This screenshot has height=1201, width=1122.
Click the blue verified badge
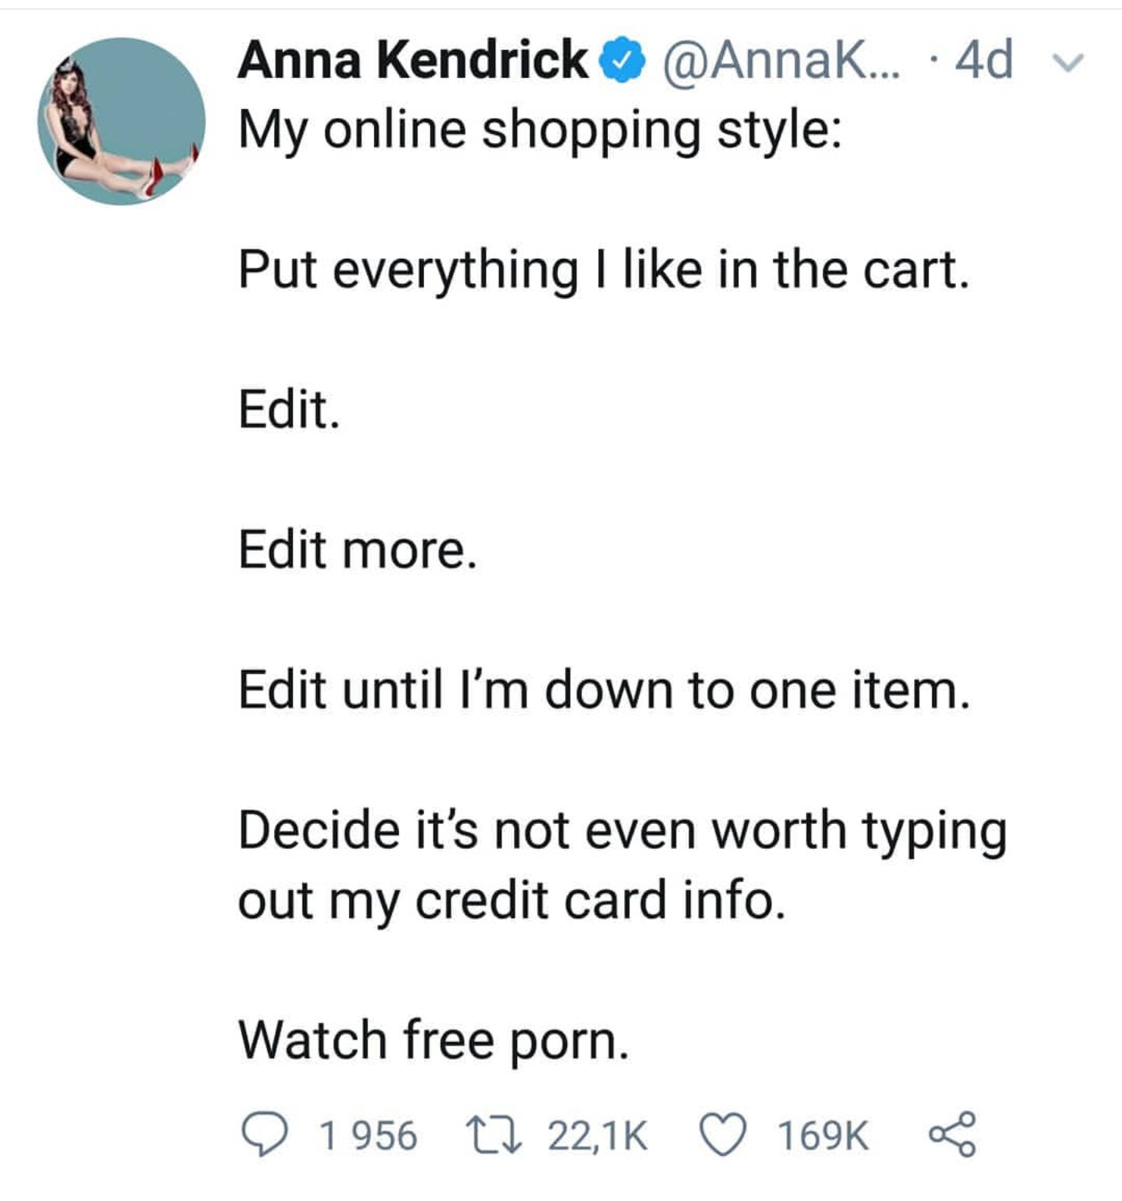click(x=623, y=61)
